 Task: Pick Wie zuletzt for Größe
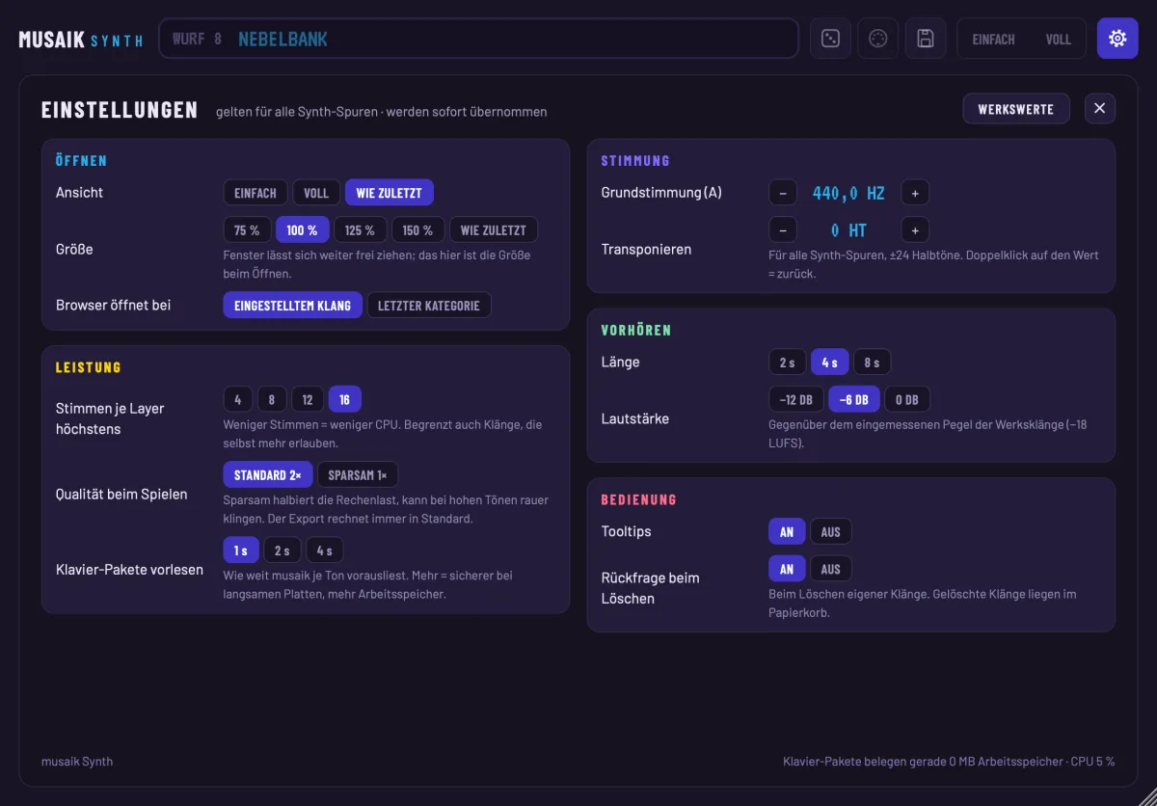click(494, 230)
